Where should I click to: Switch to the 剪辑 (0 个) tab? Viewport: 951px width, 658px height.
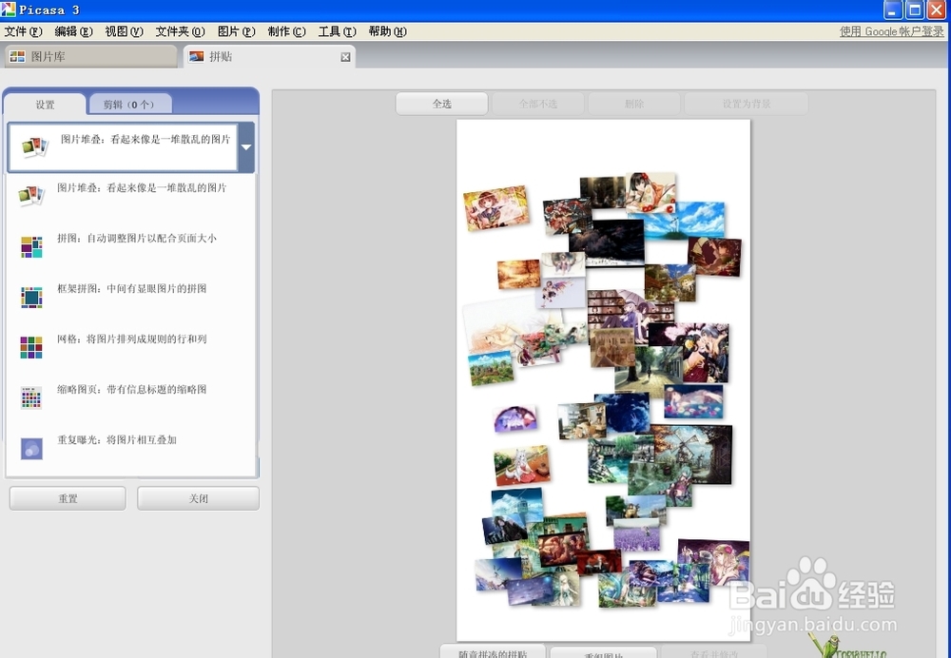[129, 105]
